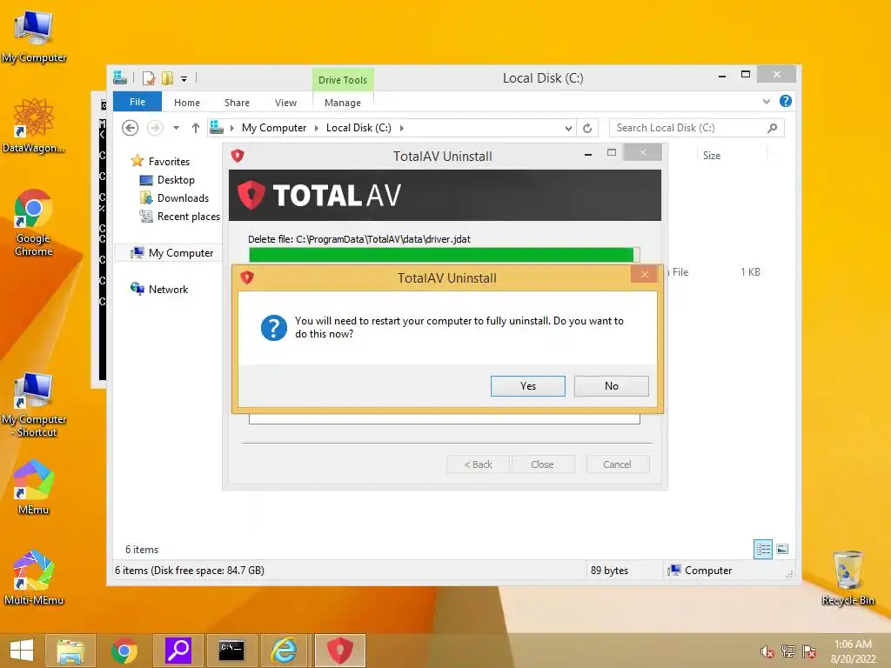The image size is (891, 668).
Task: Click the Drive Tools contextual tab
Action: (343, 80)
